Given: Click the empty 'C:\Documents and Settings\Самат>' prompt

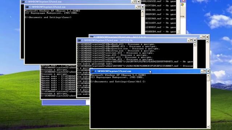Looking at the screenshot, I should (48, 17).
